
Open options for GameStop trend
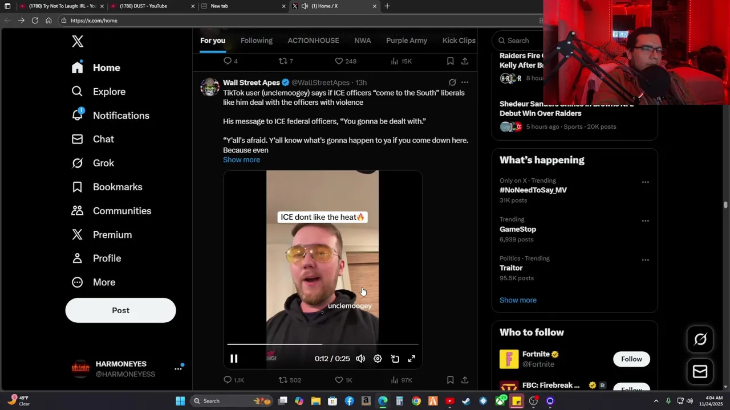point(645,221)
